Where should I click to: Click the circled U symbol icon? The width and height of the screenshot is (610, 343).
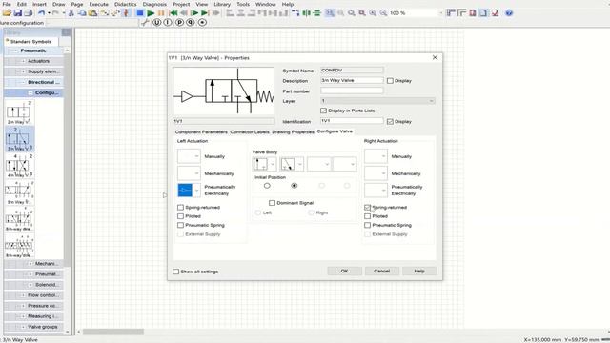pyautogui.click(x=156, y=23)
